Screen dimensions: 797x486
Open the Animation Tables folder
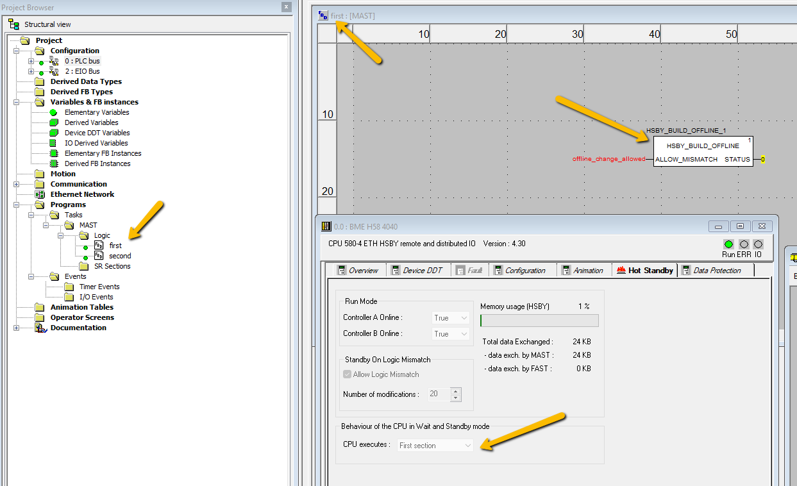coord(40,307)
